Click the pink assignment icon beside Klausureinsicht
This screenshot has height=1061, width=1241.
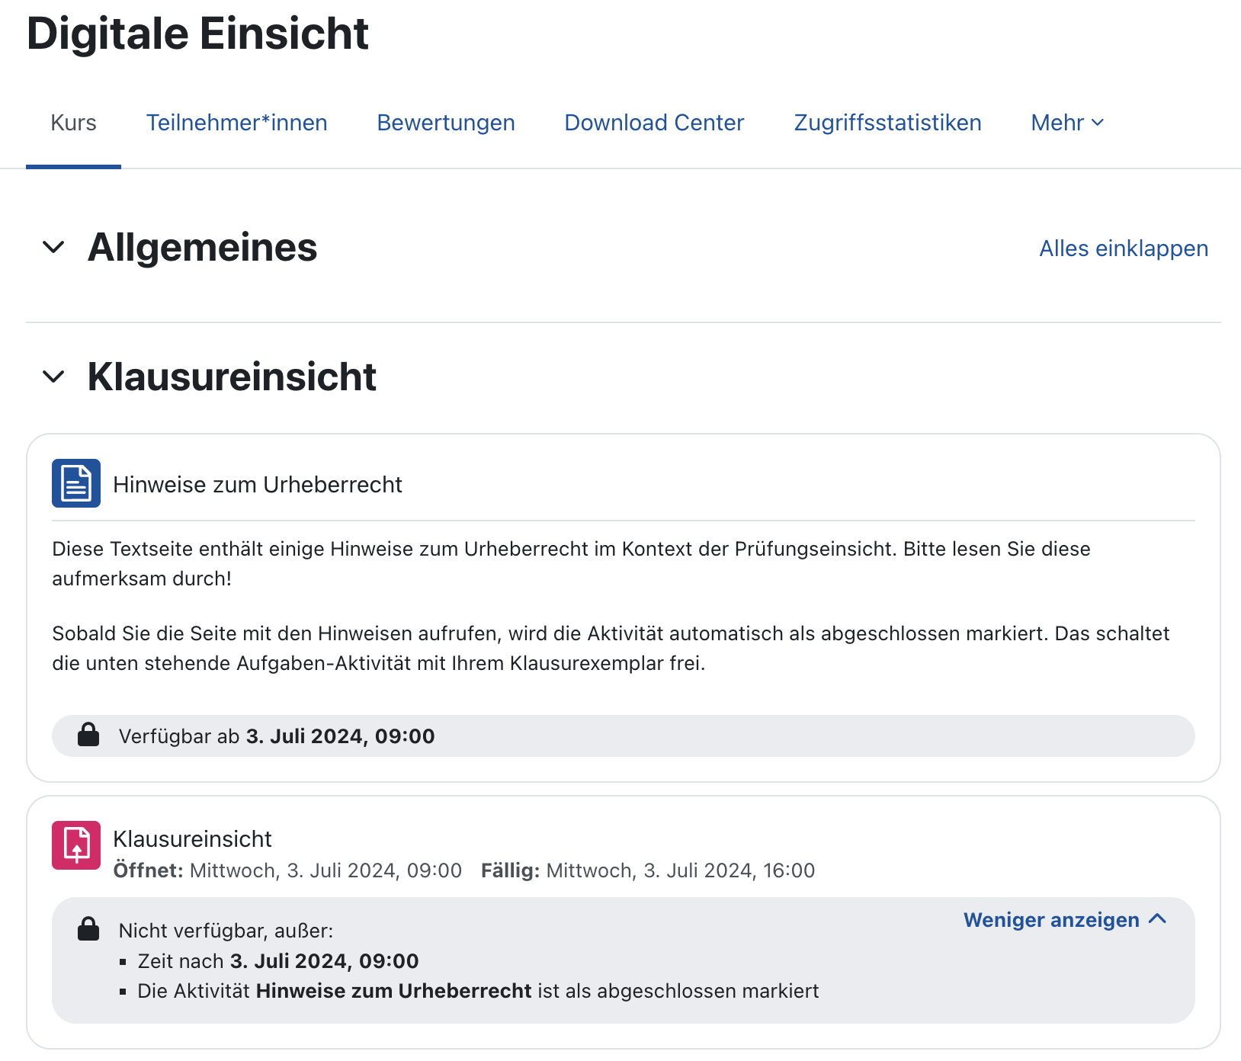[75, 845]
